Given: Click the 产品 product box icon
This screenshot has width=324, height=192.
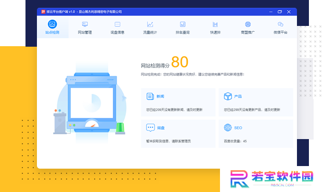Looking at the screenshot, I should (x=228, y=97).
